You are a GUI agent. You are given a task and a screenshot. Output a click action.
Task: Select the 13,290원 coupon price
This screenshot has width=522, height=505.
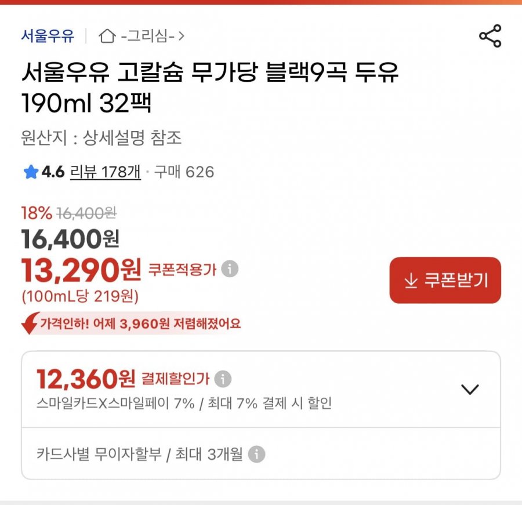coord(81,268)
